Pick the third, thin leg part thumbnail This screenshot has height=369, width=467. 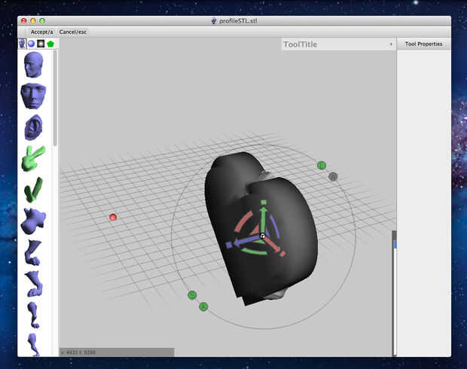[34, 315]
